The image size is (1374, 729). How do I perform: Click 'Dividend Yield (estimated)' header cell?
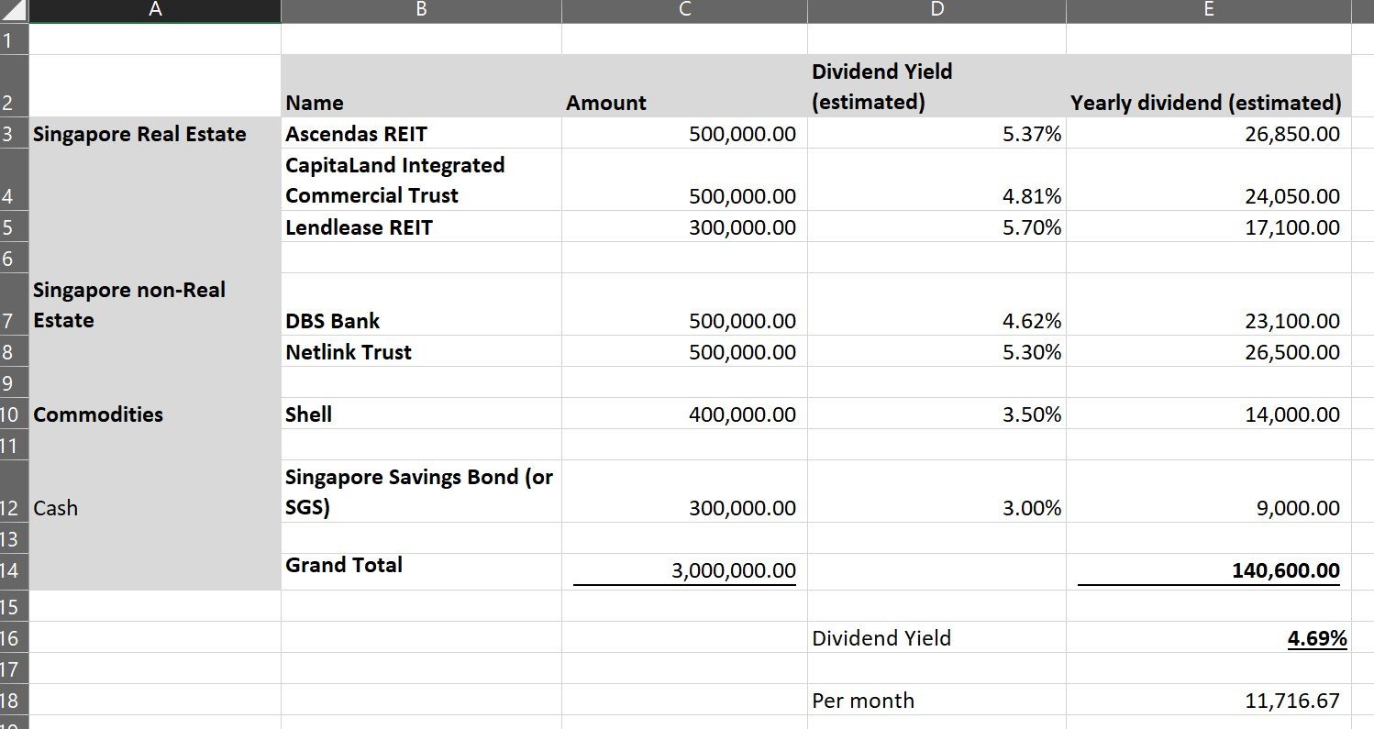pyautogui.click(x=936, y=86)
